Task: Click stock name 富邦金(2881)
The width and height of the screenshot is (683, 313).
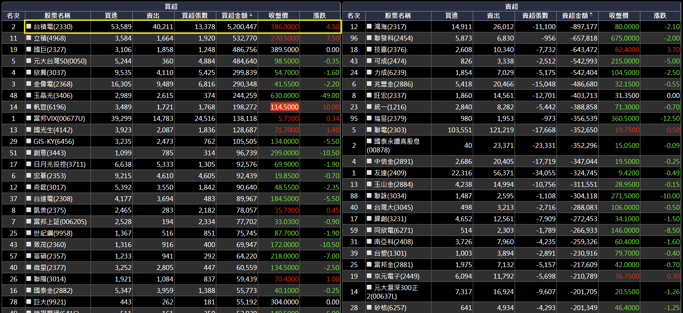Action: [393, 265]
